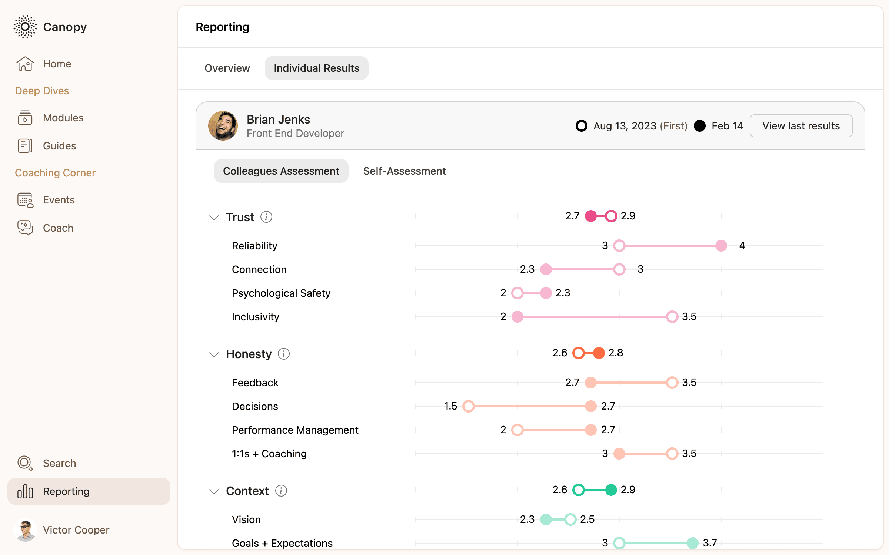The width and height of the screenshot is (889, 555).
Task: Collapse the Honesty section
Action: point(214,354)
